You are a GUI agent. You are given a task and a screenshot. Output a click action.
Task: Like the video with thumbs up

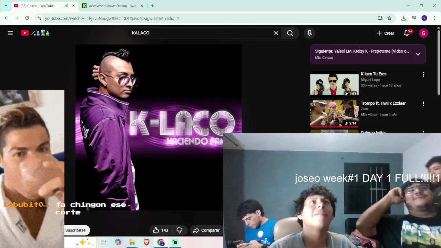pos(161,230)
